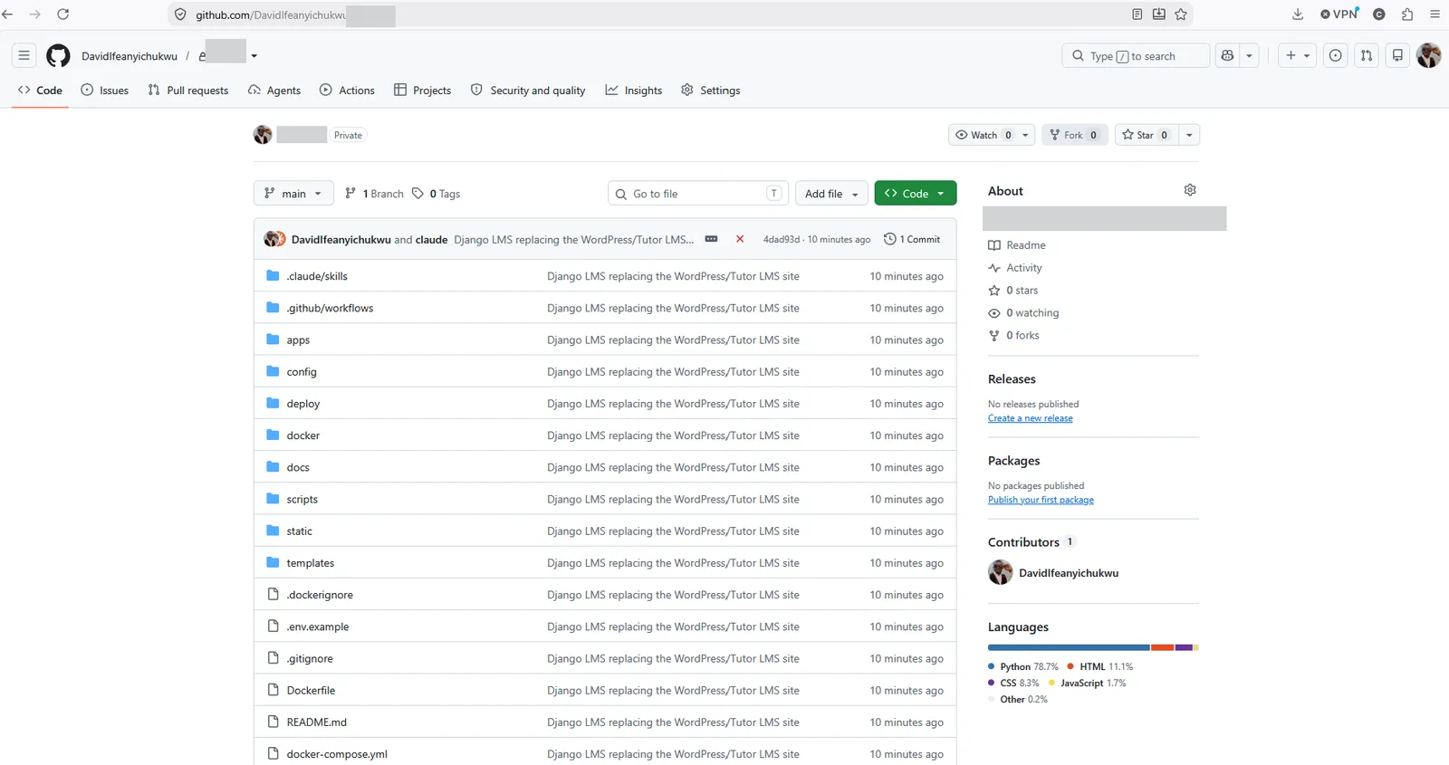Open the browser extensions puzzle icon
The width and height of the screenshot is (1449, 765).
tap(1407, 14)
